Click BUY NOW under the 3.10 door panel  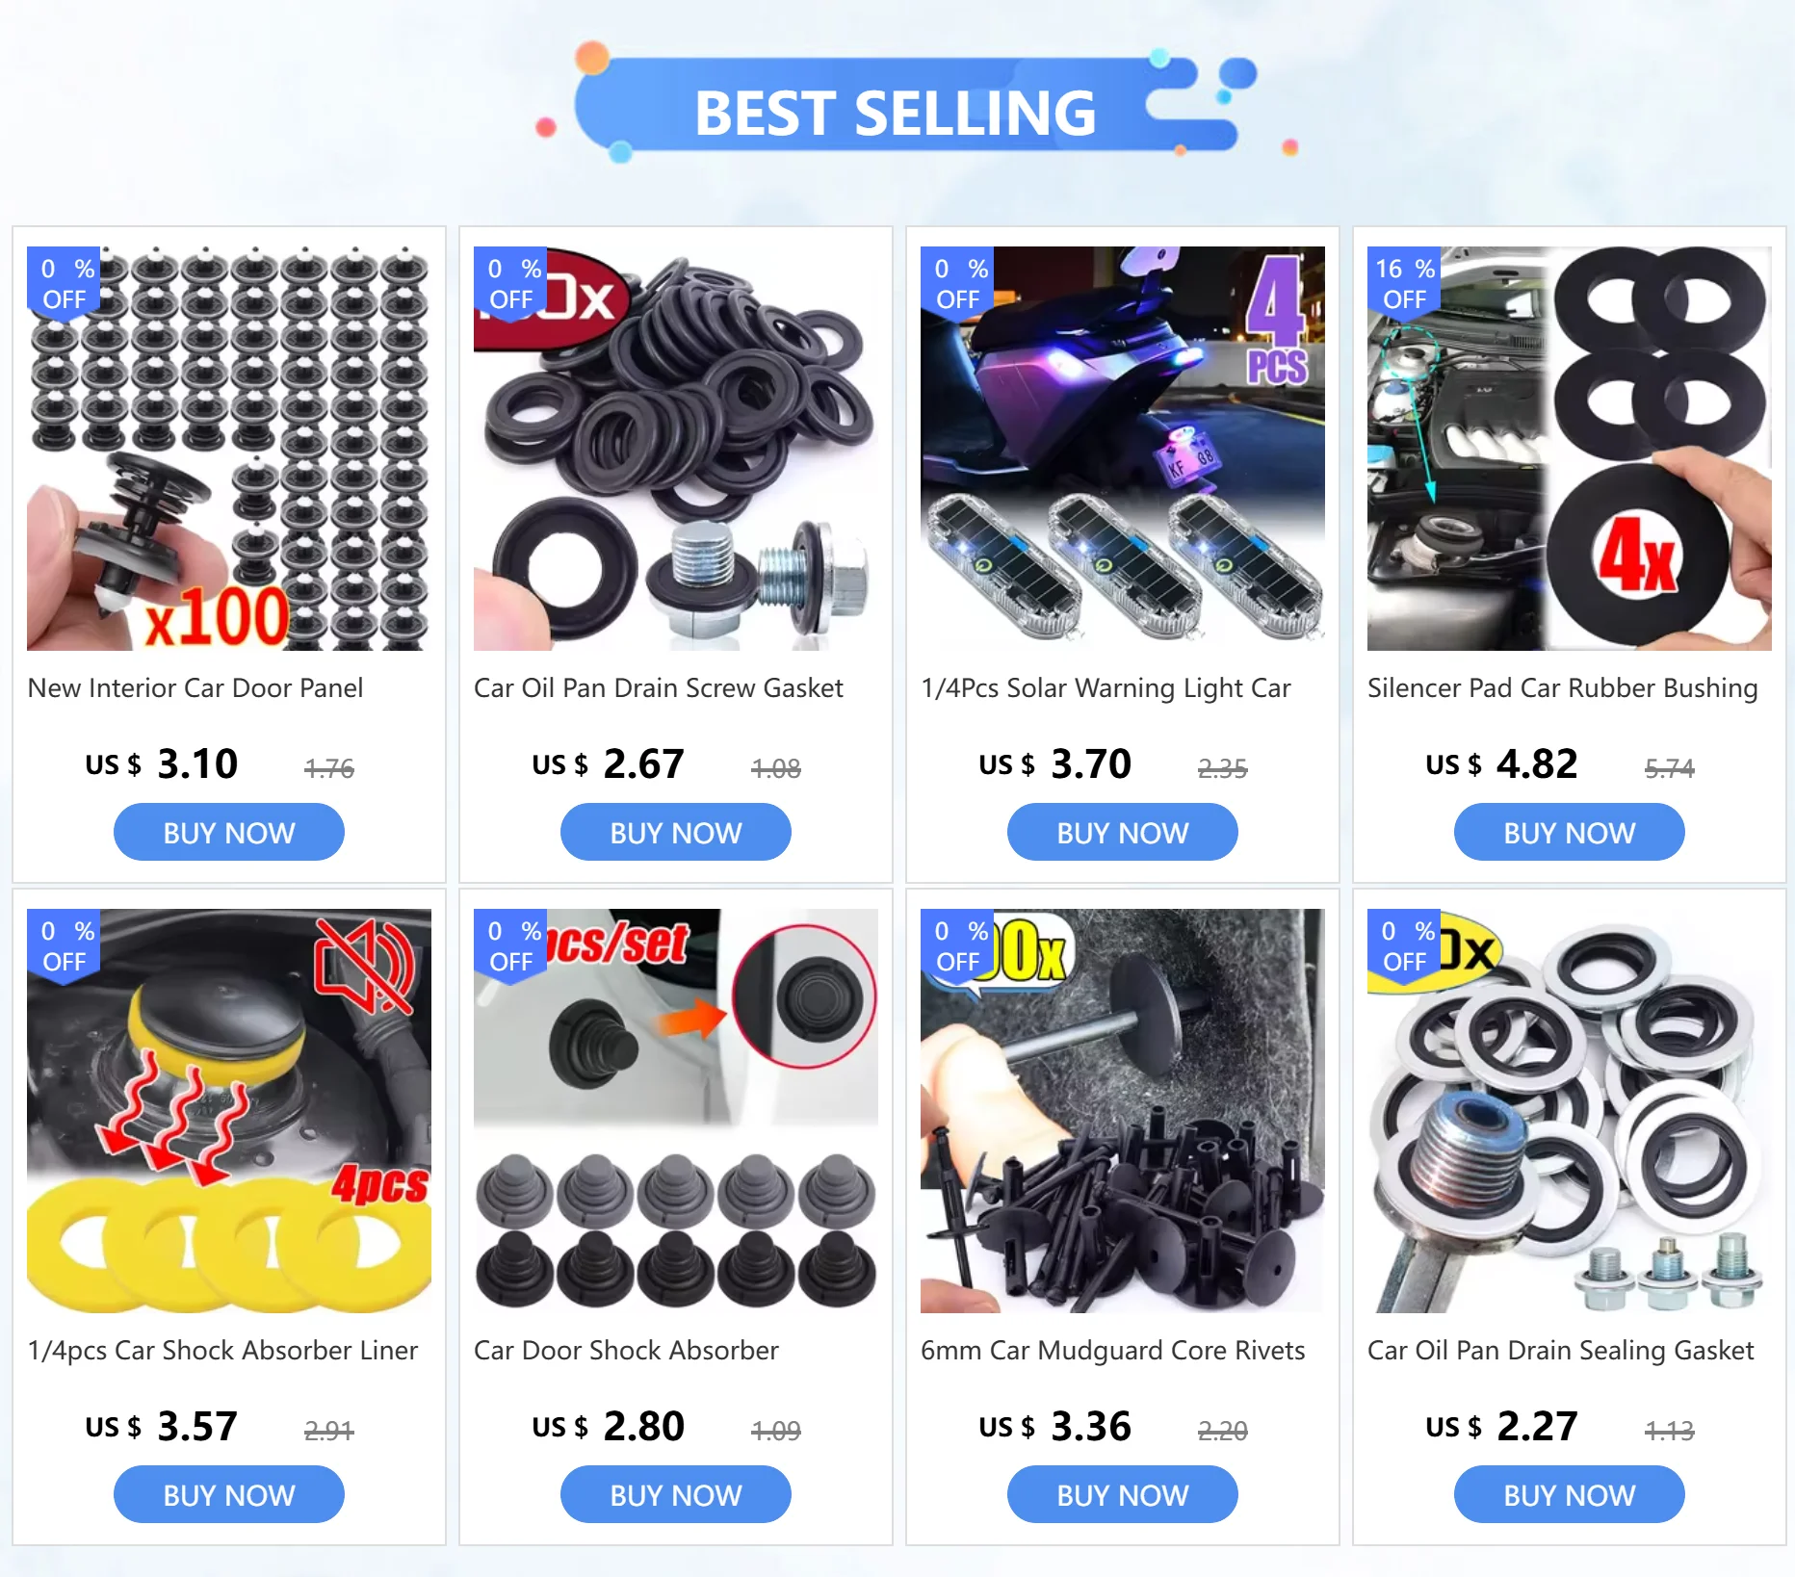click(229, 833)
